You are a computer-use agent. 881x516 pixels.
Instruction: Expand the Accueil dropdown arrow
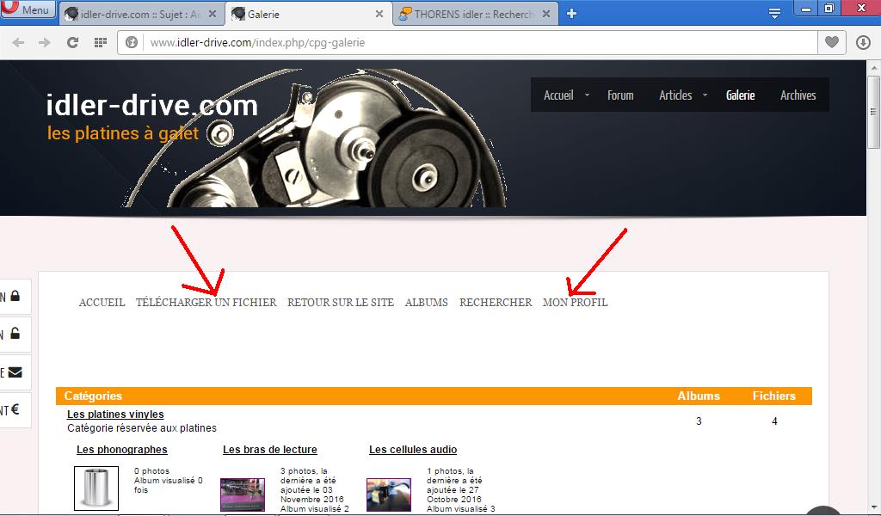pyautogui.click(x=587, y=95)
